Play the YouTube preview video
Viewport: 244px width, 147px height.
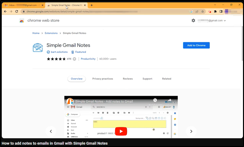pos(121,131)
